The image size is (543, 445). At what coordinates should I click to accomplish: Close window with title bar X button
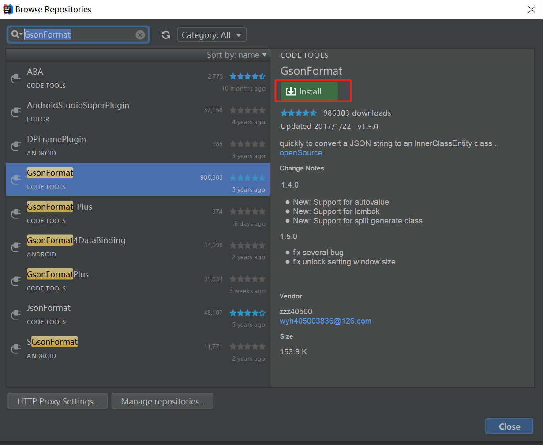[x=532, y=9]
